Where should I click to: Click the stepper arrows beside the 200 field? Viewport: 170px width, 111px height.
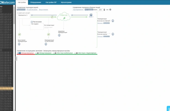(104, 10)
